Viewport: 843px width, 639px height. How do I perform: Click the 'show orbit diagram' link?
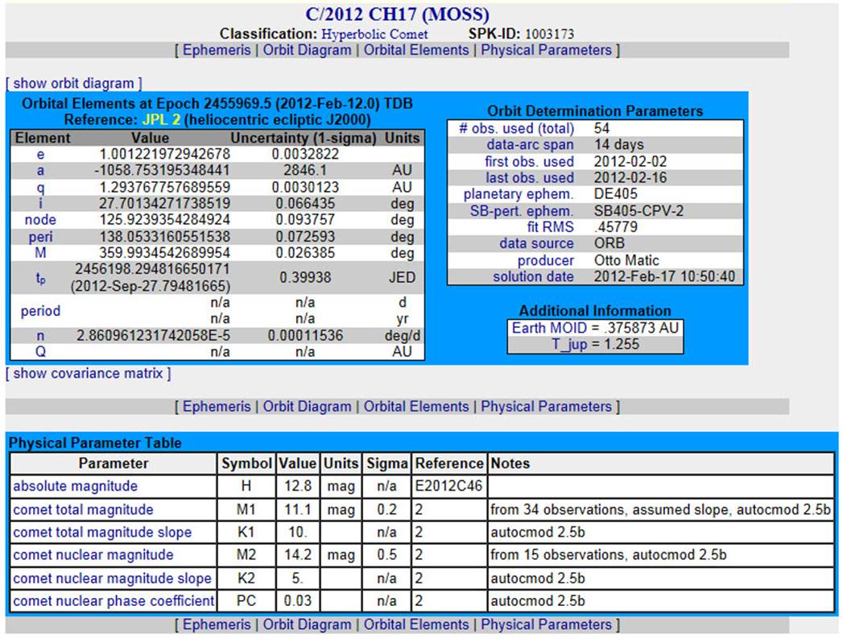click(73, 83)
